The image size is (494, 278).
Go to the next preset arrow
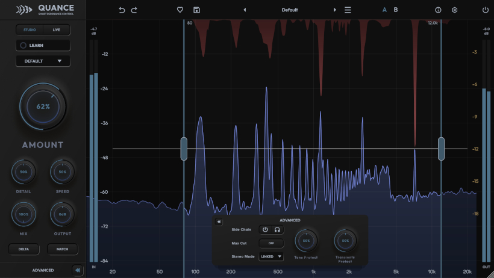(334, 10)
